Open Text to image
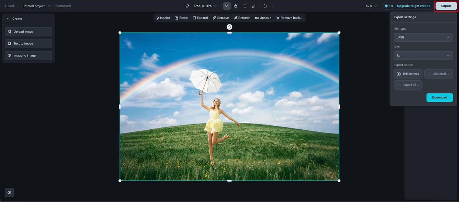This screenshot has height=202, width=459. point(28,44)
